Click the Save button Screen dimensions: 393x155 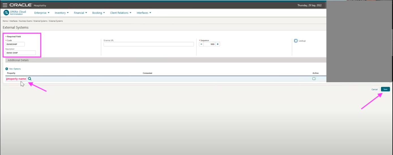[x=385, y=89]
